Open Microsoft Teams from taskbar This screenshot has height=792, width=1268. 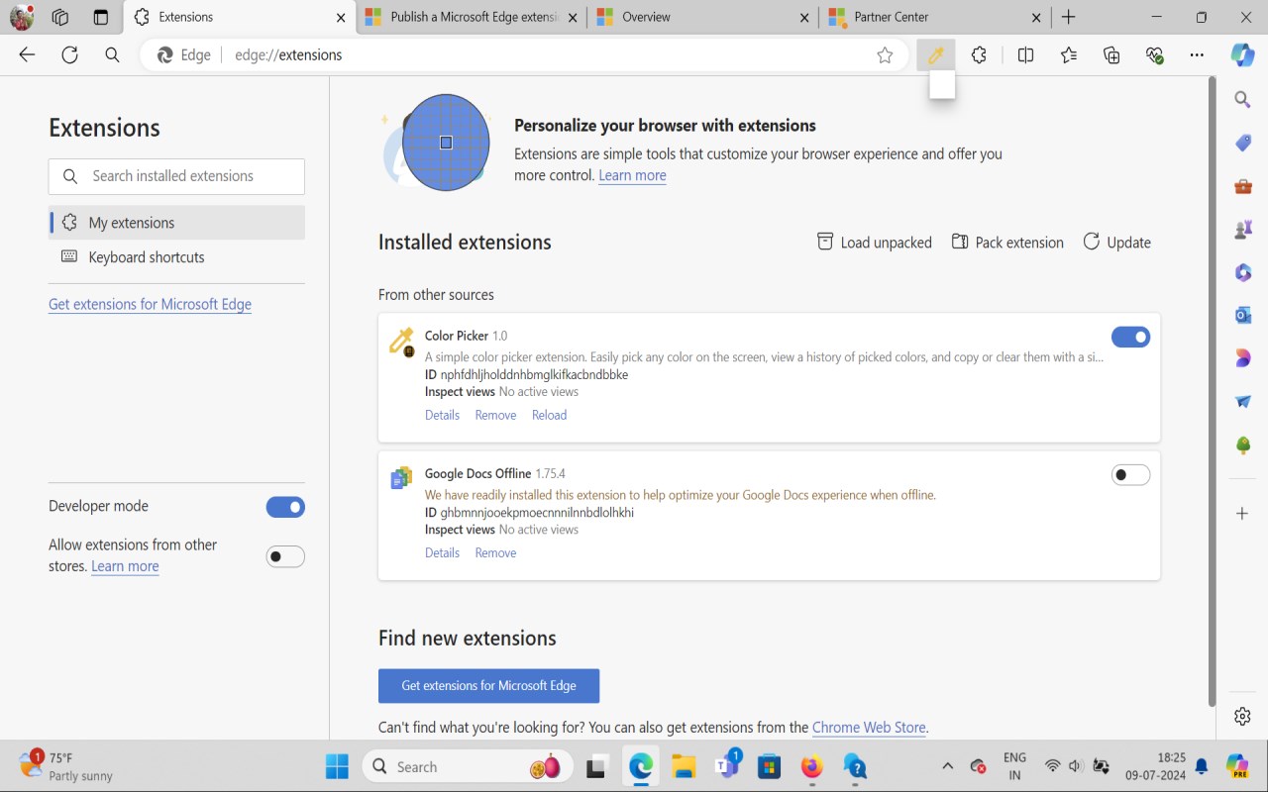[726, 766]
